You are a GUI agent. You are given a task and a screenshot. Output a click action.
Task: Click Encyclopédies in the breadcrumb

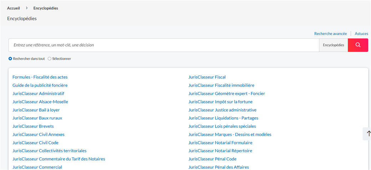pos(46,8)
